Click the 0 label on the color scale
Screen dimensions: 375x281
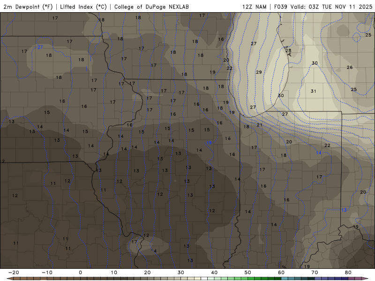click(x=80, y=273)
